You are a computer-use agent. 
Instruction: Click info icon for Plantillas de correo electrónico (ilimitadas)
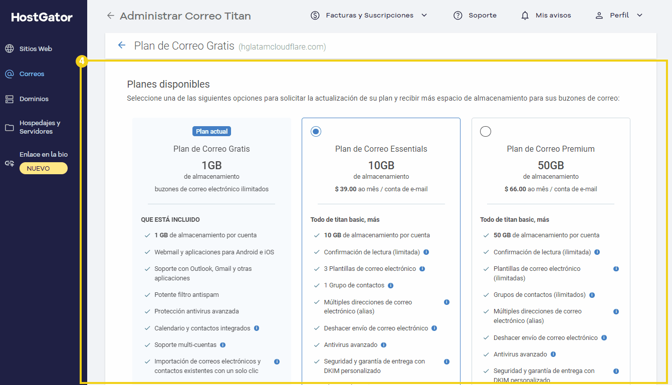click(616, 269)
